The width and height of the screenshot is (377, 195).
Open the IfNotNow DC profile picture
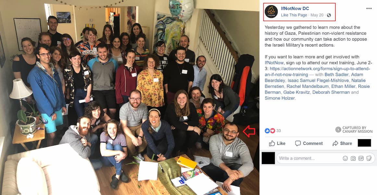pyautogui.click(x=271, y=12)
